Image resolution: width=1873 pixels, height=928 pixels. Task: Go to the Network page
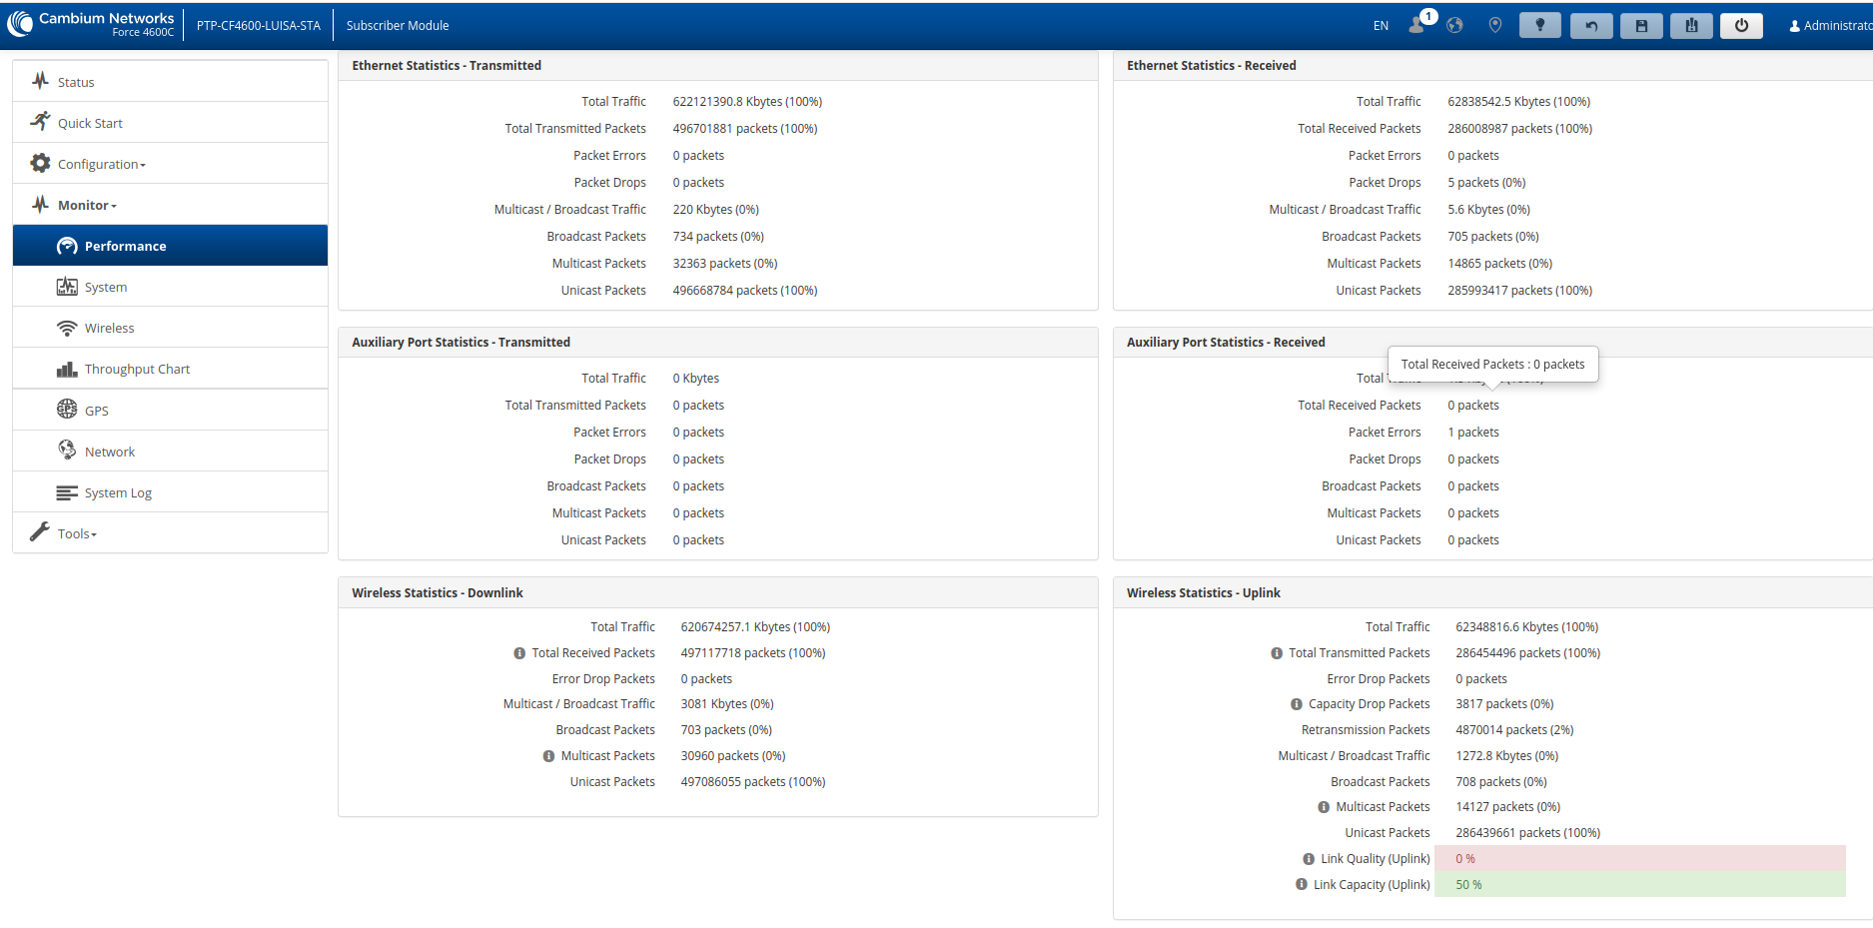[171, 452]
